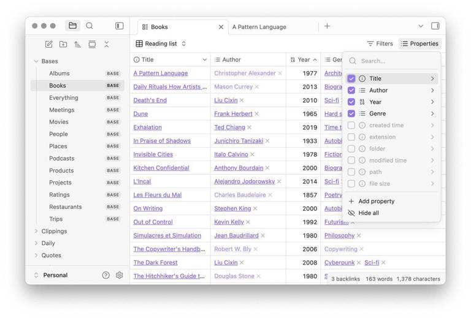Viewport: 471px width, 318px height.
Task: Open the help question mark icon
Action: [x=106, y=275]
